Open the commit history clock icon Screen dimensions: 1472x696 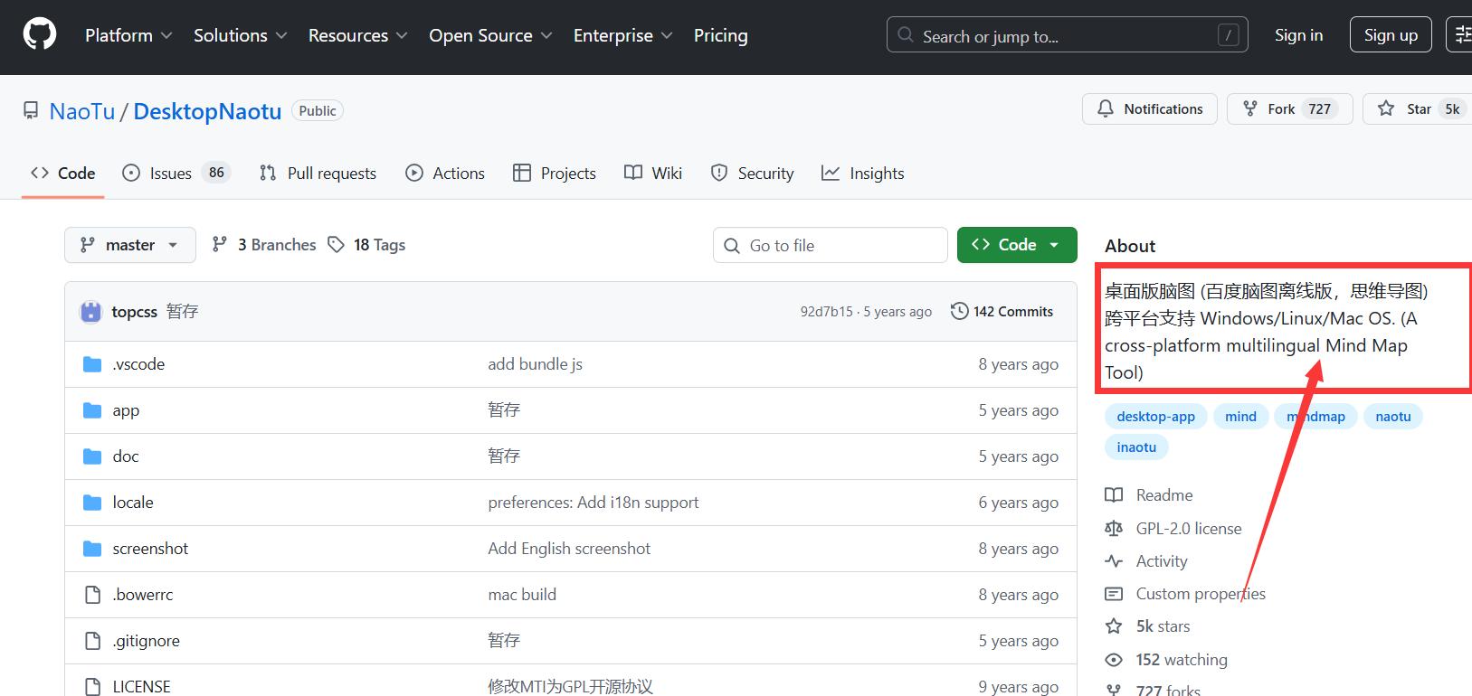click(959, 312)
